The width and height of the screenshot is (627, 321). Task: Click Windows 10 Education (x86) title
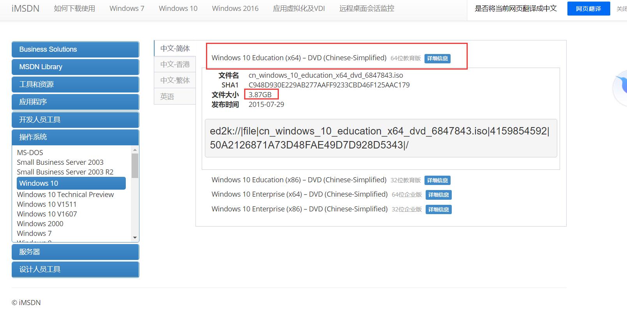299,180
